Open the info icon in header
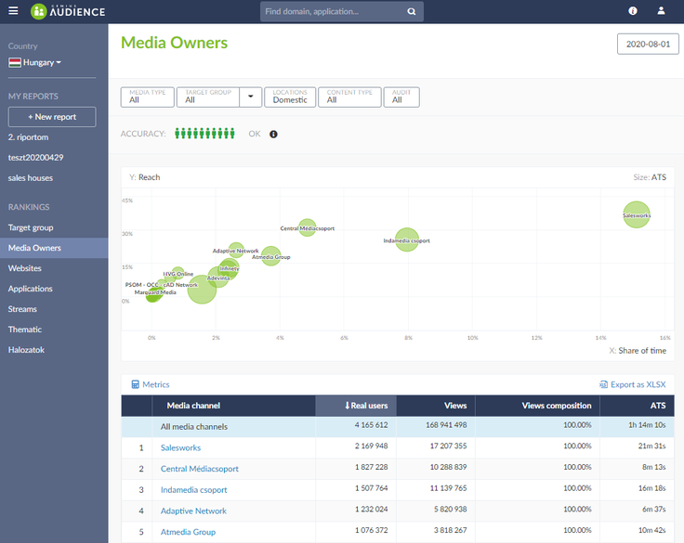The height and width of the screenshot is (543, 684). (x=633, y=11)
